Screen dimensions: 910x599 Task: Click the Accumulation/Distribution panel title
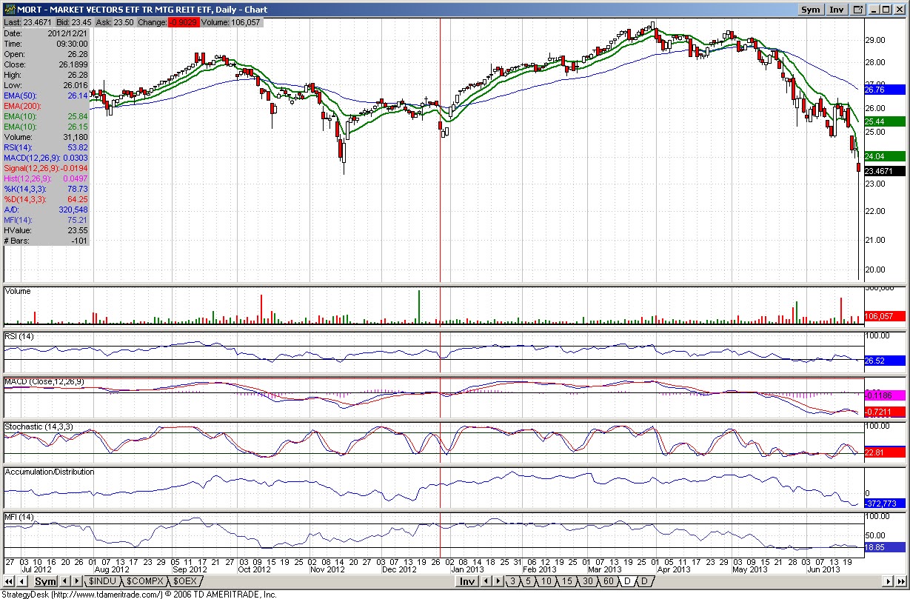tap(50, 472)
